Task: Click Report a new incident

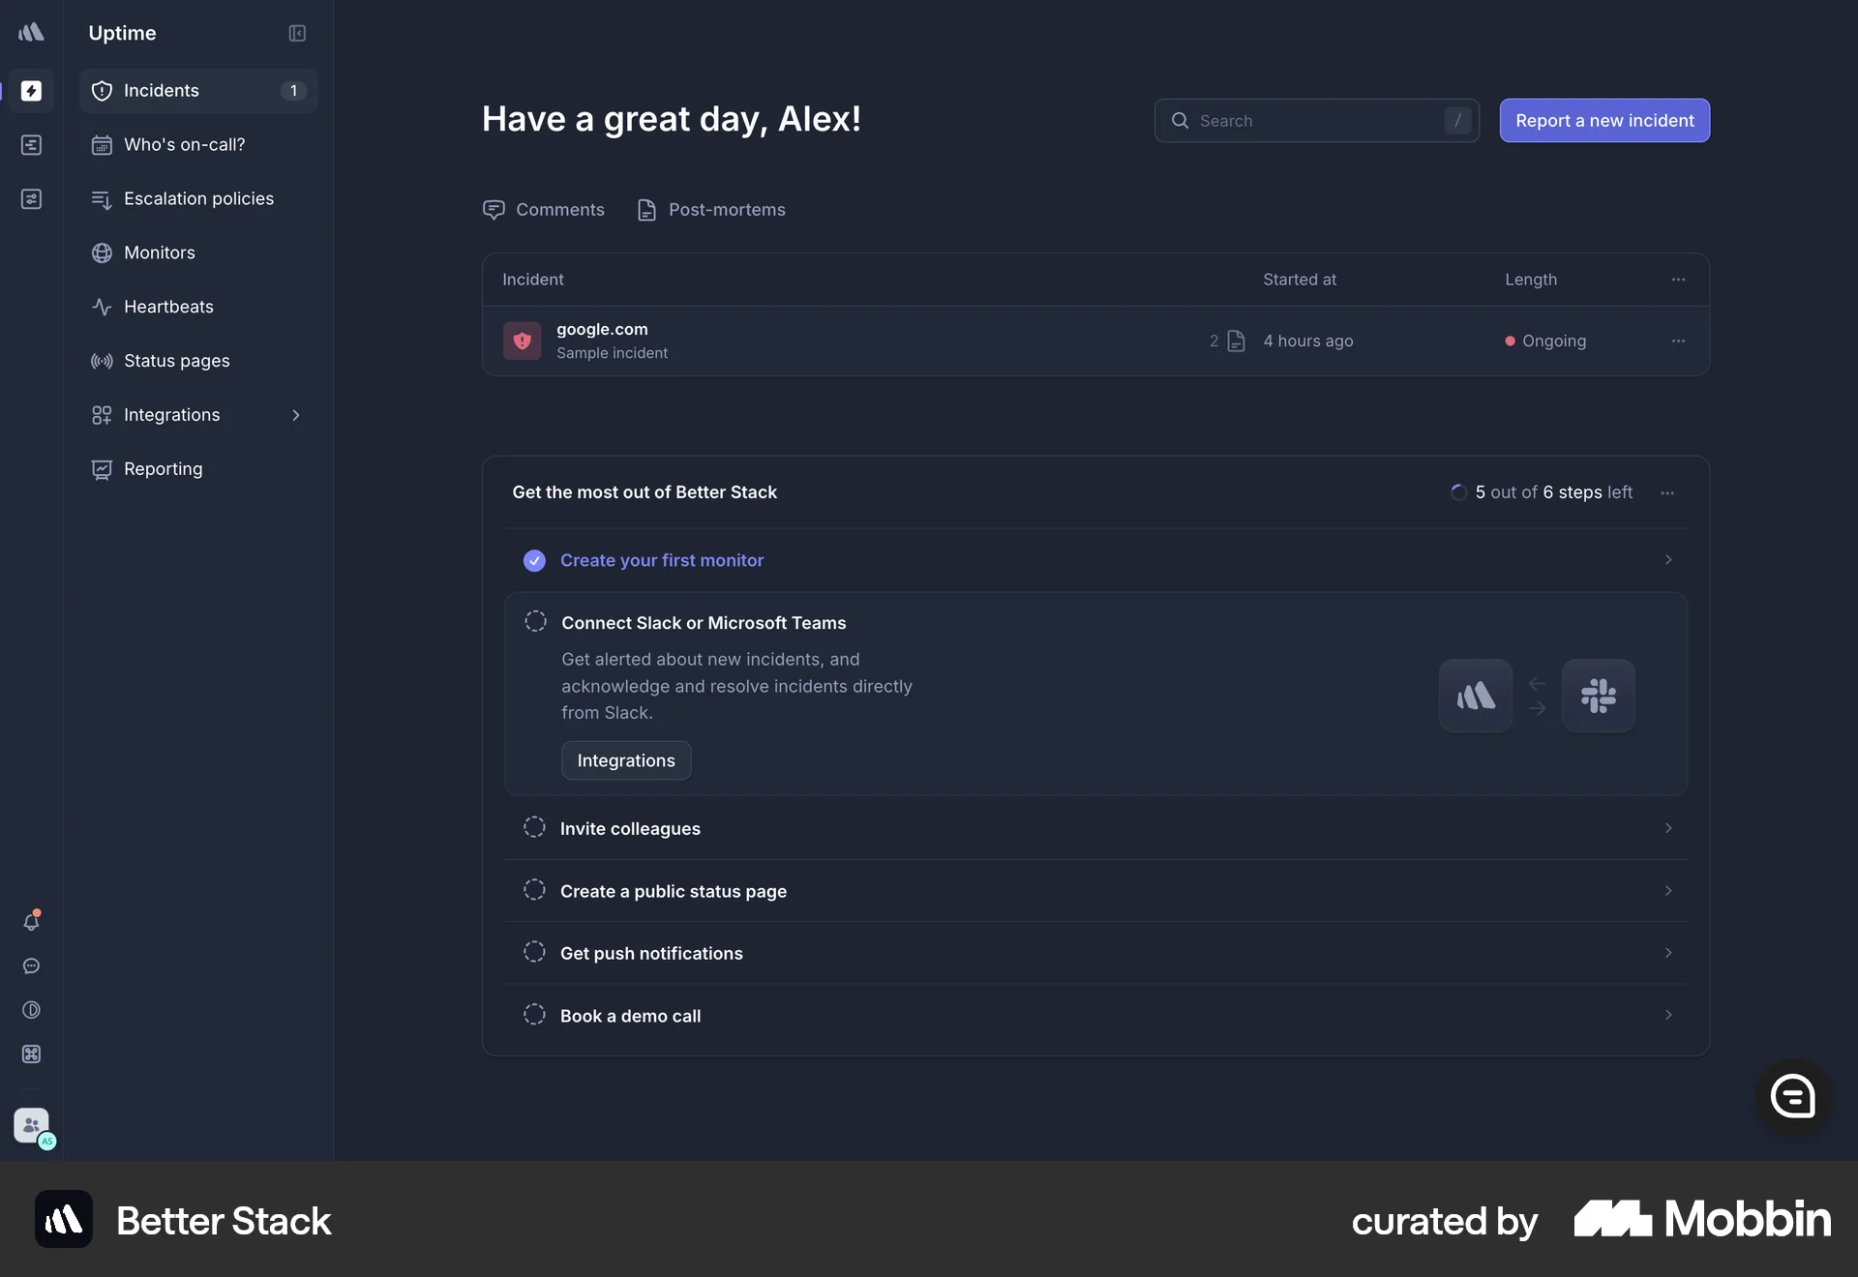Action: tap(1603, 120)
